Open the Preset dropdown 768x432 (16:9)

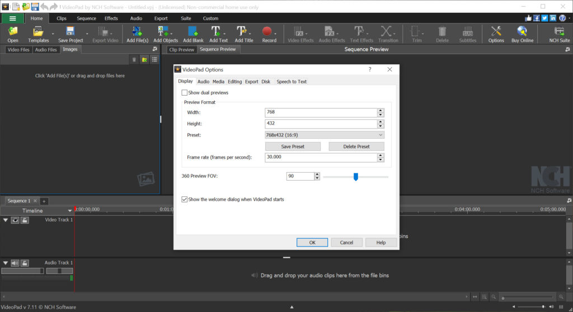325,135
